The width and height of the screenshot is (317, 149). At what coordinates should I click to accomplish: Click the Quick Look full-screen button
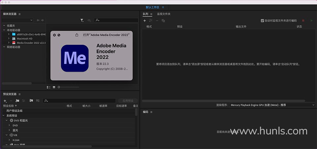pyautogui.click(x=59, y=35)
